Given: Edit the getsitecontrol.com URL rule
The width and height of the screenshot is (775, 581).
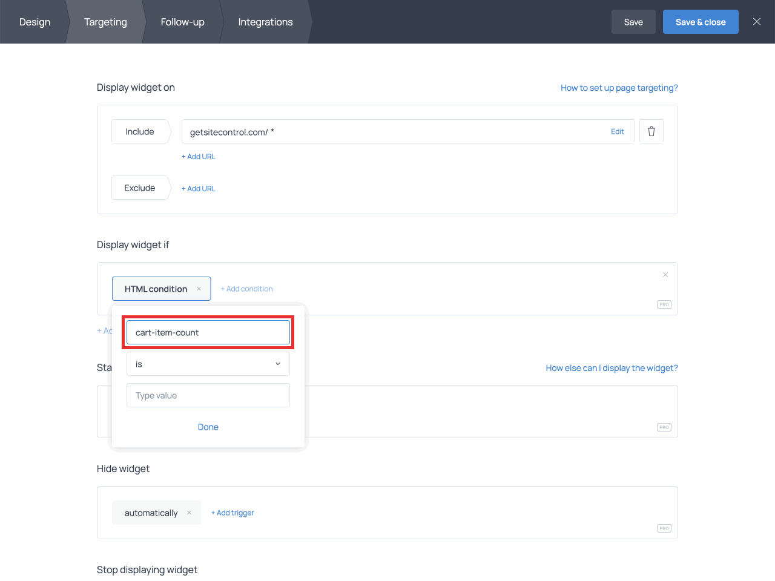Looking at the screenshot, I should pos(618,131).
